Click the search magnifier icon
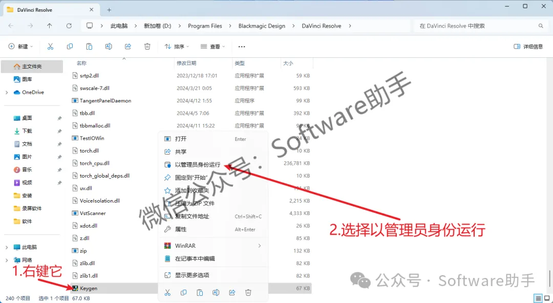Image resolution: width=553 pixels, height=303 pixels. pyautogui.click(x=541, y=26)
